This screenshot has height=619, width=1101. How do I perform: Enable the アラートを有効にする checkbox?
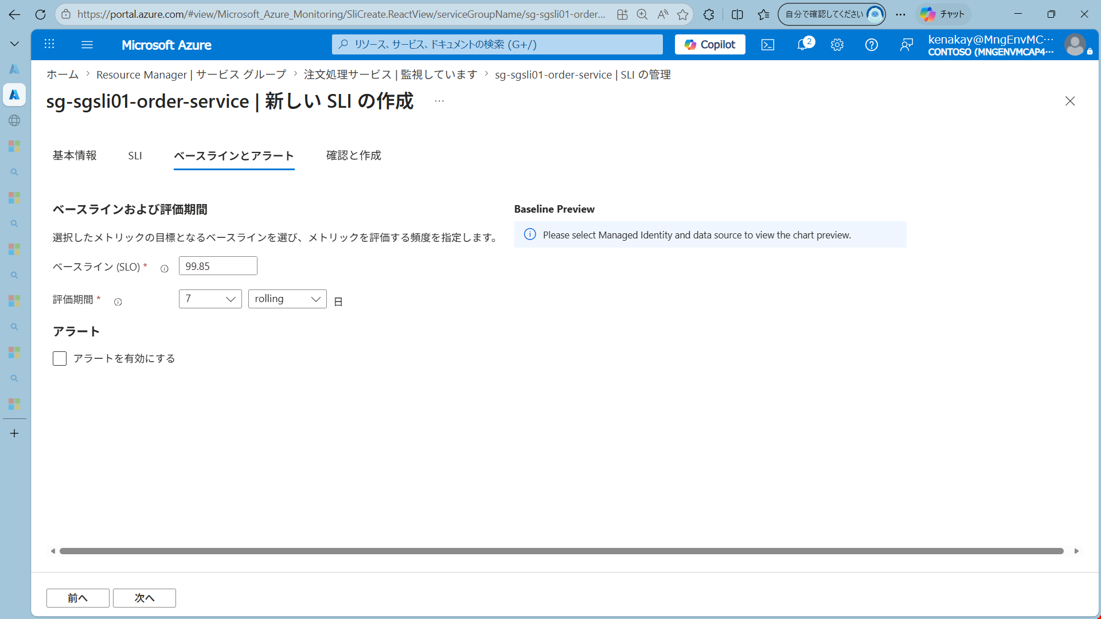[60, 359]
